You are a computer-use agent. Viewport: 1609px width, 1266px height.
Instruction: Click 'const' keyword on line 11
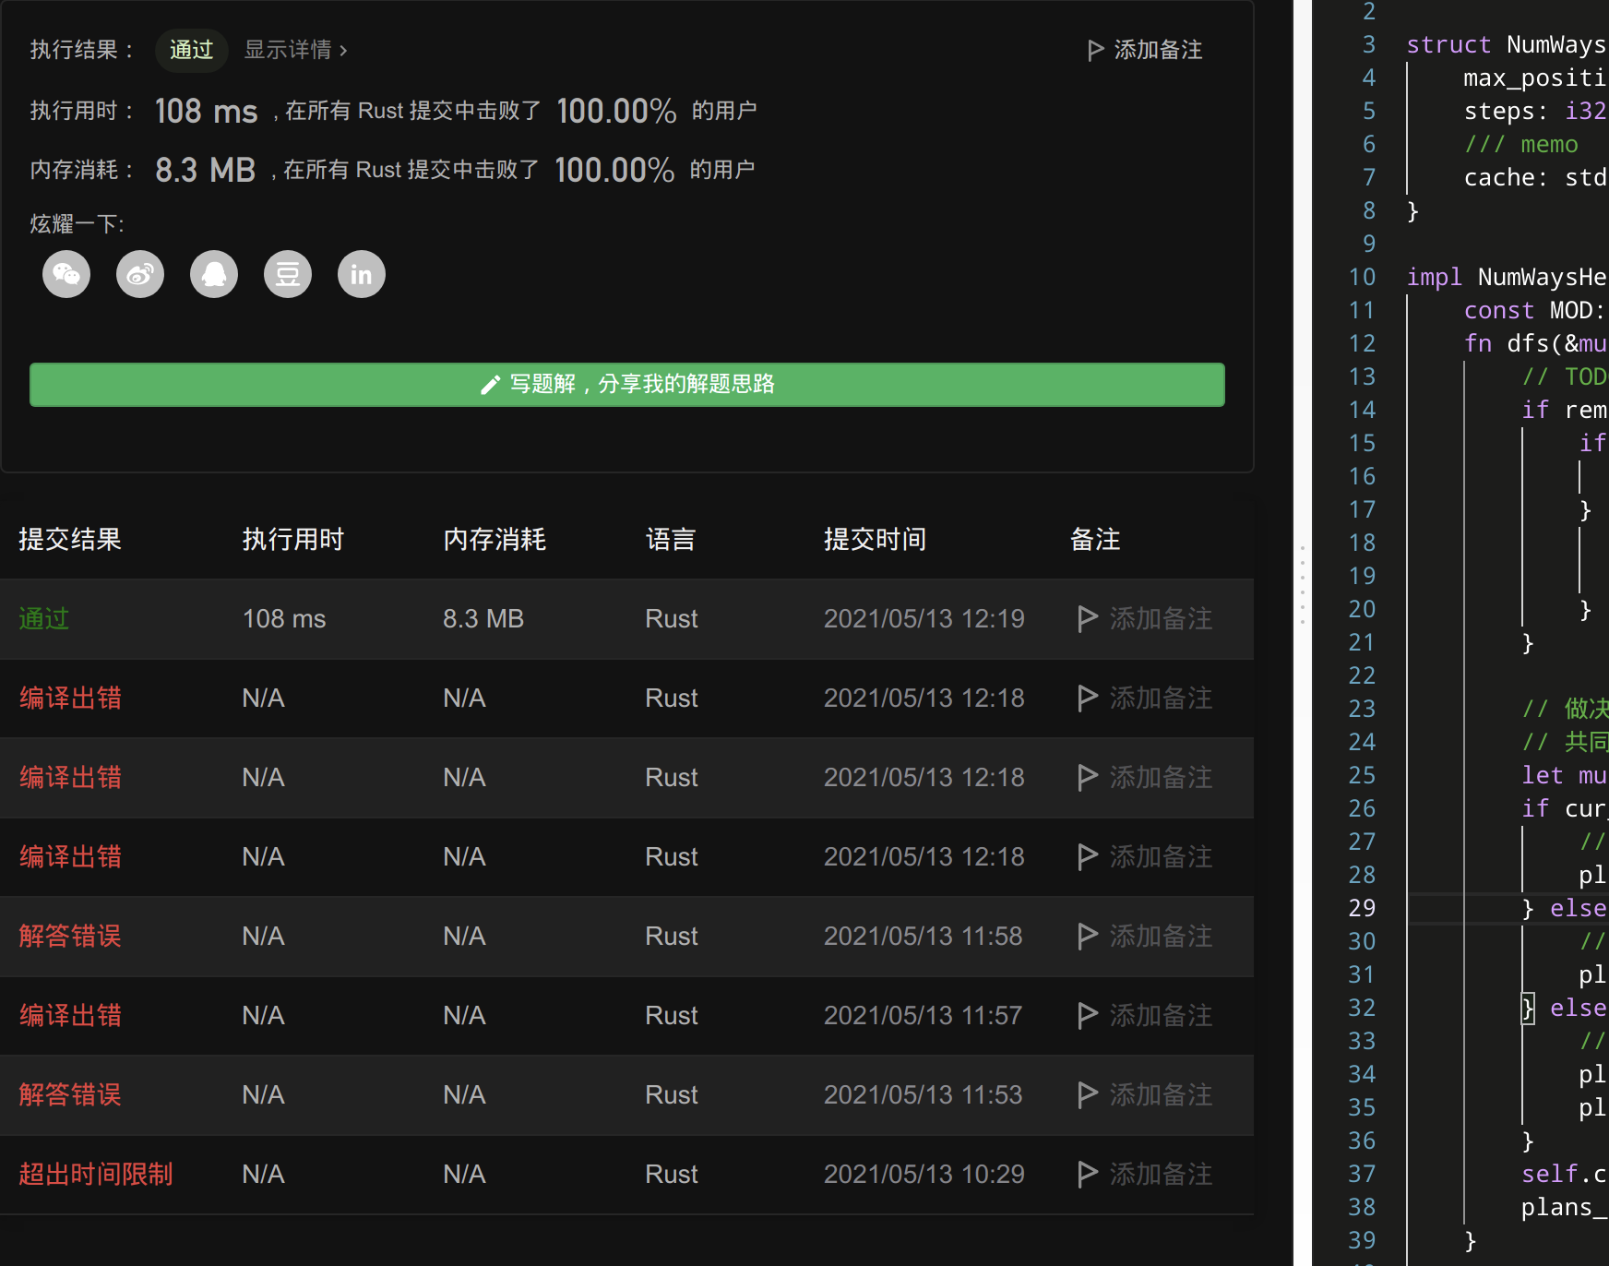[1499, 310]
